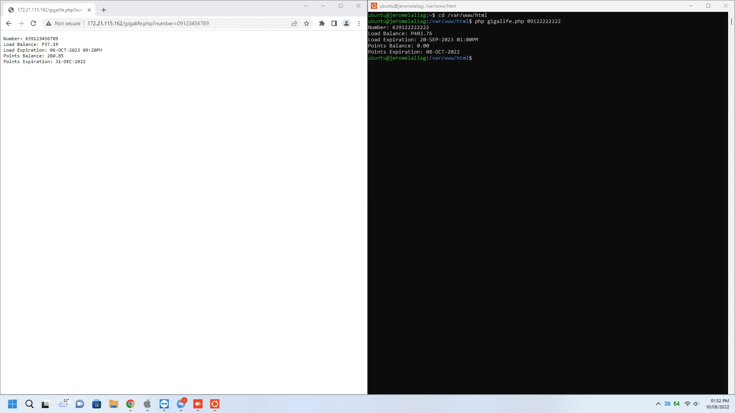Click 'Number: 639123456789' in browser

click(31, 39)
